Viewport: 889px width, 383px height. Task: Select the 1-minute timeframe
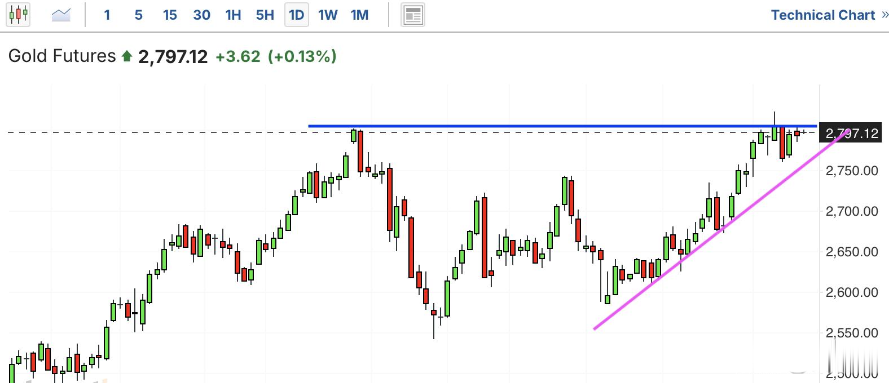coord(107,15)
